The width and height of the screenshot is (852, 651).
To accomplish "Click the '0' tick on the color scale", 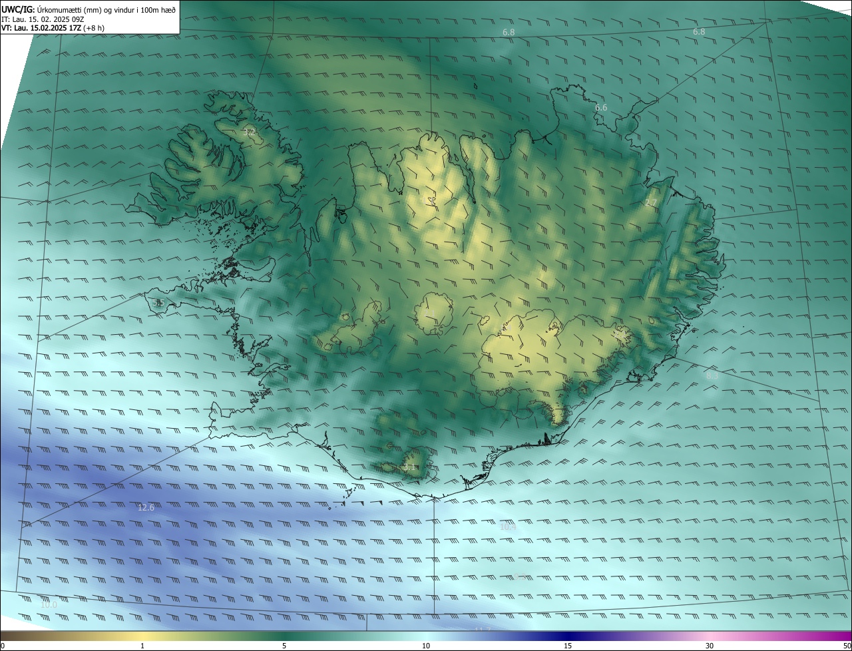I will tap(3, 646).
